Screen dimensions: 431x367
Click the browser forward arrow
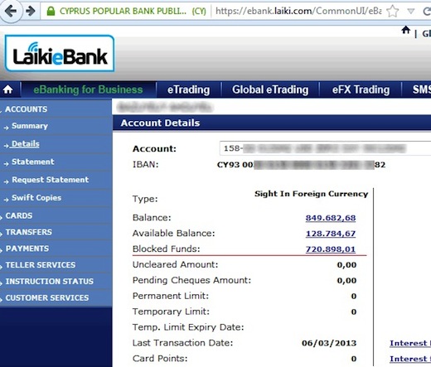point(30,11)
